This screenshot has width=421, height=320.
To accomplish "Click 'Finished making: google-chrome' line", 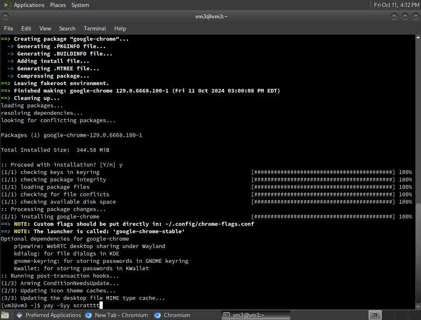I will [x=141, y=91].
